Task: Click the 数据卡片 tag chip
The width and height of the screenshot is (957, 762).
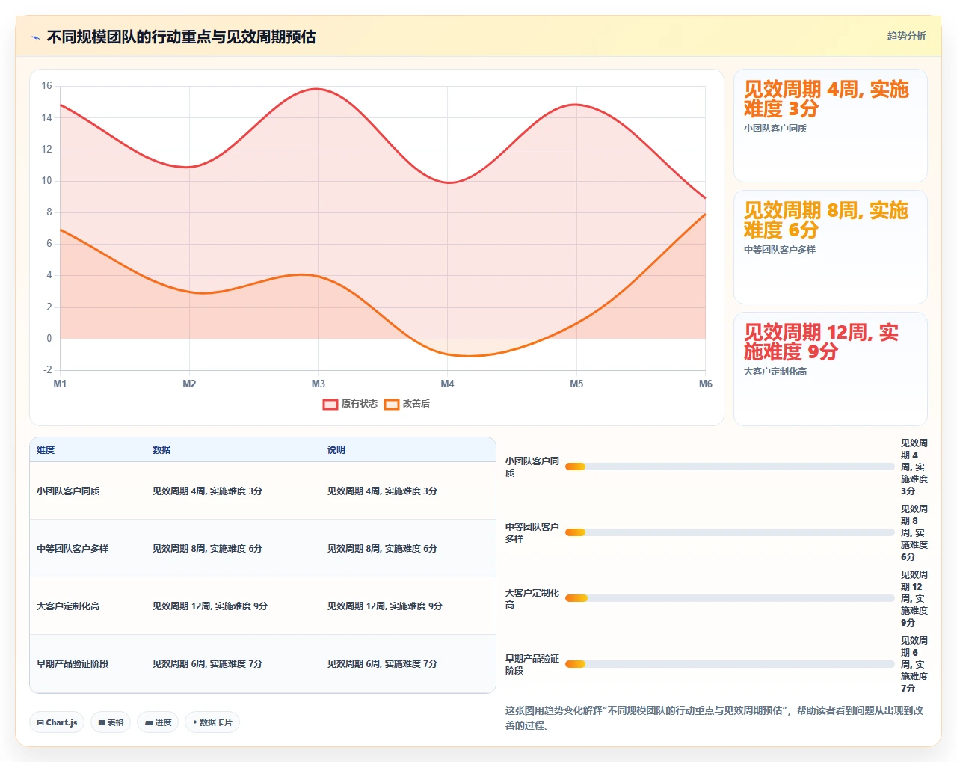Action: [212, 722]
